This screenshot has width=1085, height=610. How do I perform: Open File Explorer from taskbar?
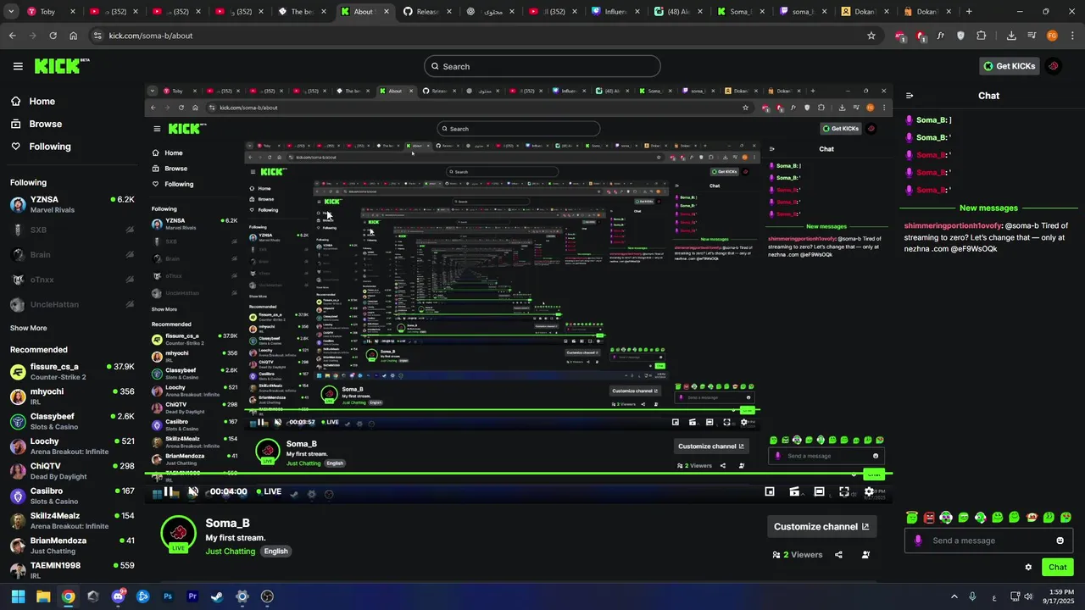43,596
